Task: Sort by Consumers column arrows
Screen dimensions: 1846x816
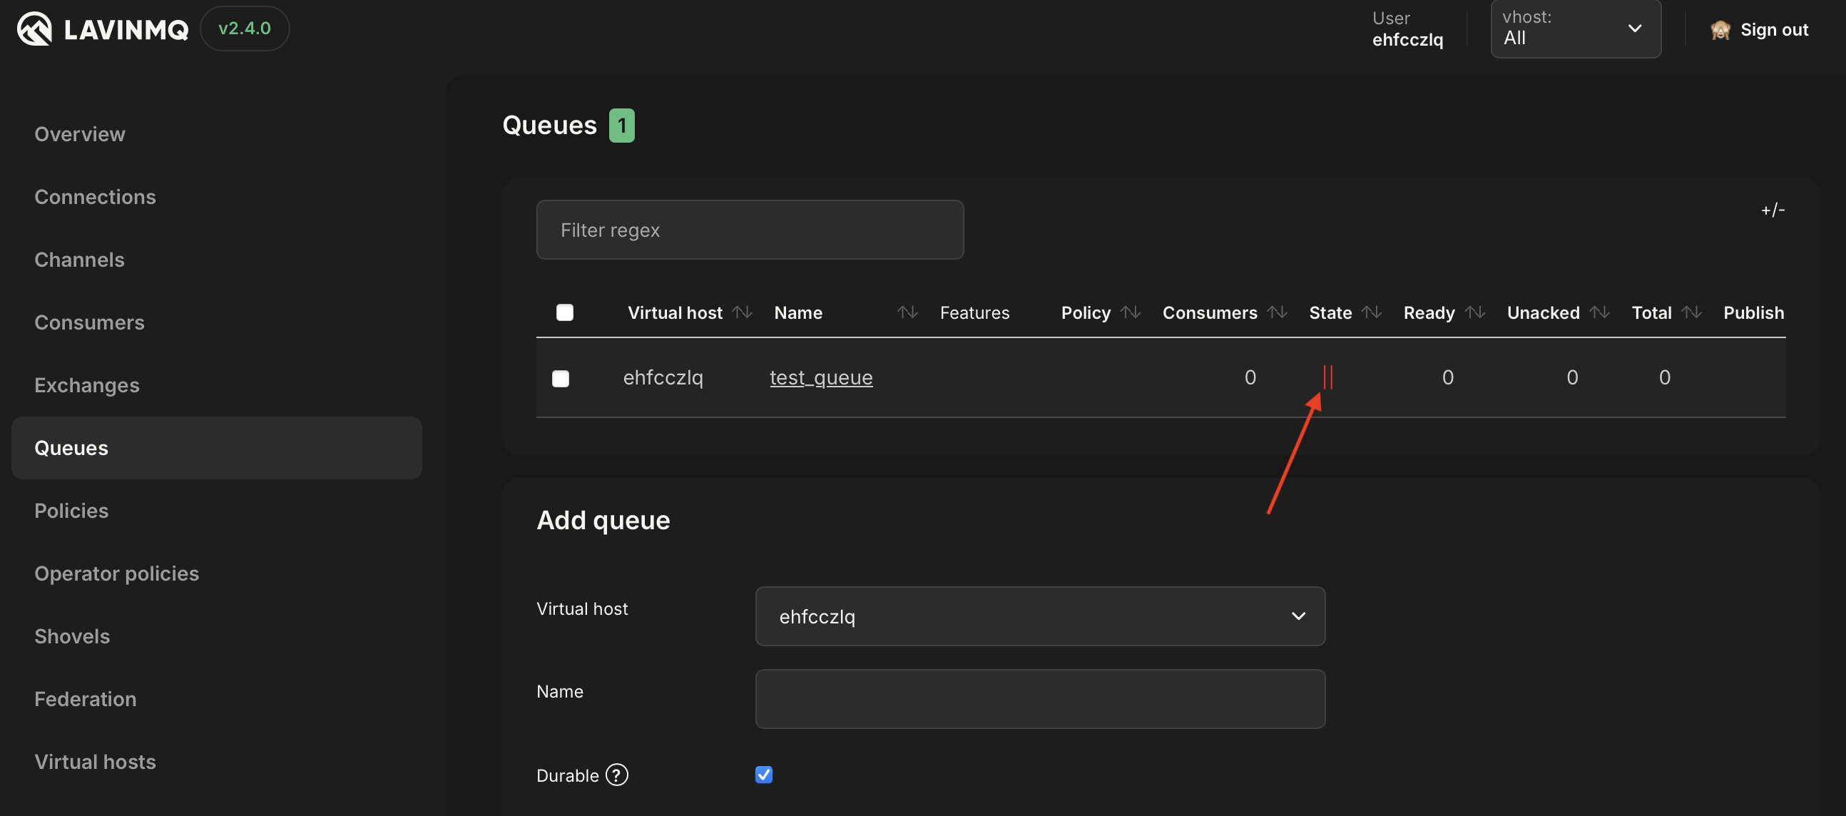Action: 1277,312
